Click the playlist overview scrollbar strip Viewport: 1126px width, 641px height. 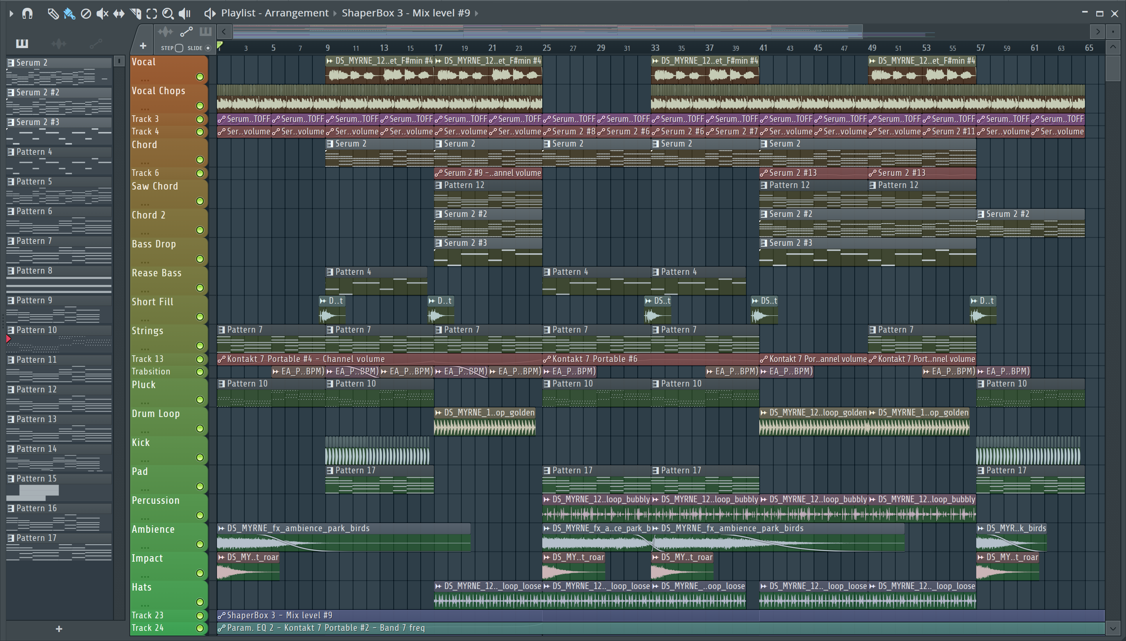547,32
